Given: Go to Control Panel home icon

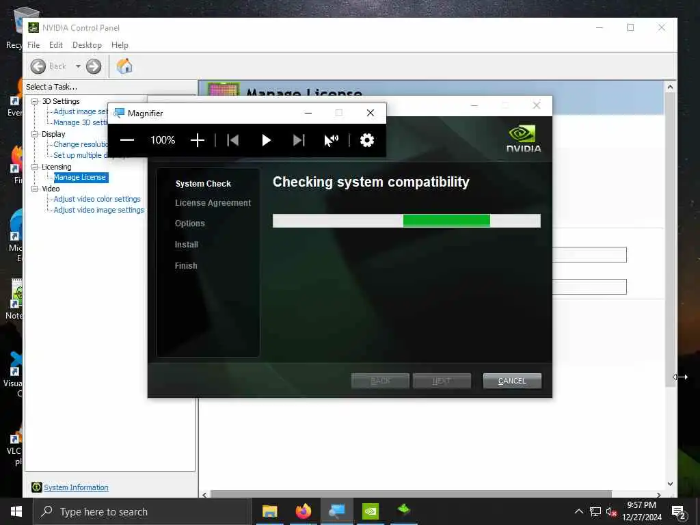Looking at the screenshot, I should point(124,66).
